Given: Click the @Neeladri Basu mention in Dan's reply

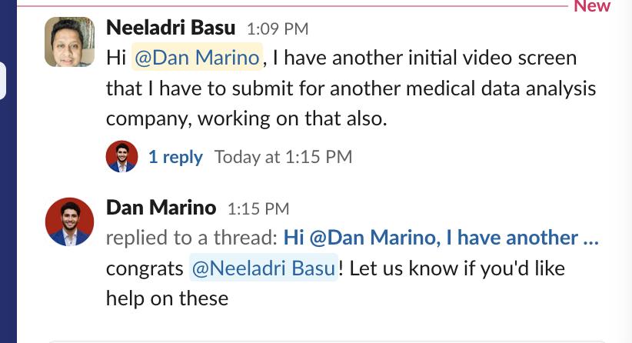Looking at the screenshot, I should pos(264,268).
